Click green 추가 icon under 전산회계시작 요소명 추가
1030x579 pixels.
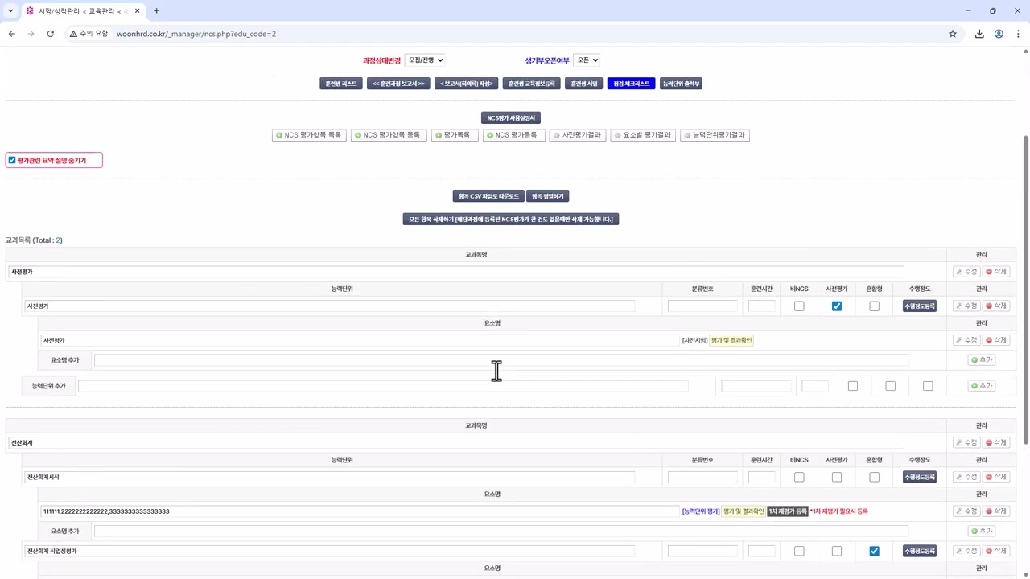click(x=982, y=531)
